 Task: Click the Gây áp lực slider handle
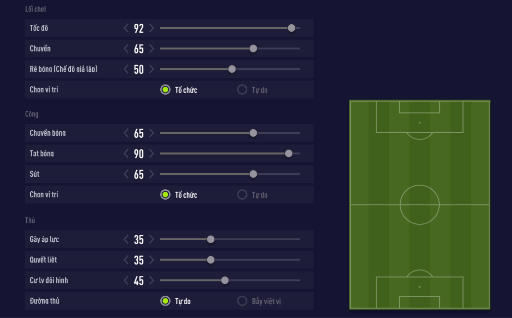[211, 239]
